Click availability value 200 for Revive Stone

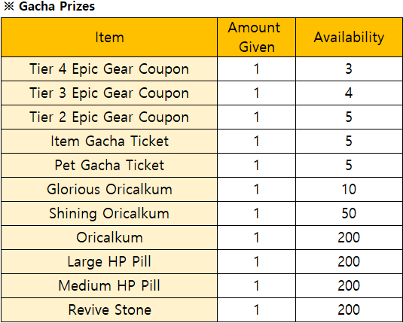[x=349, y=309]
